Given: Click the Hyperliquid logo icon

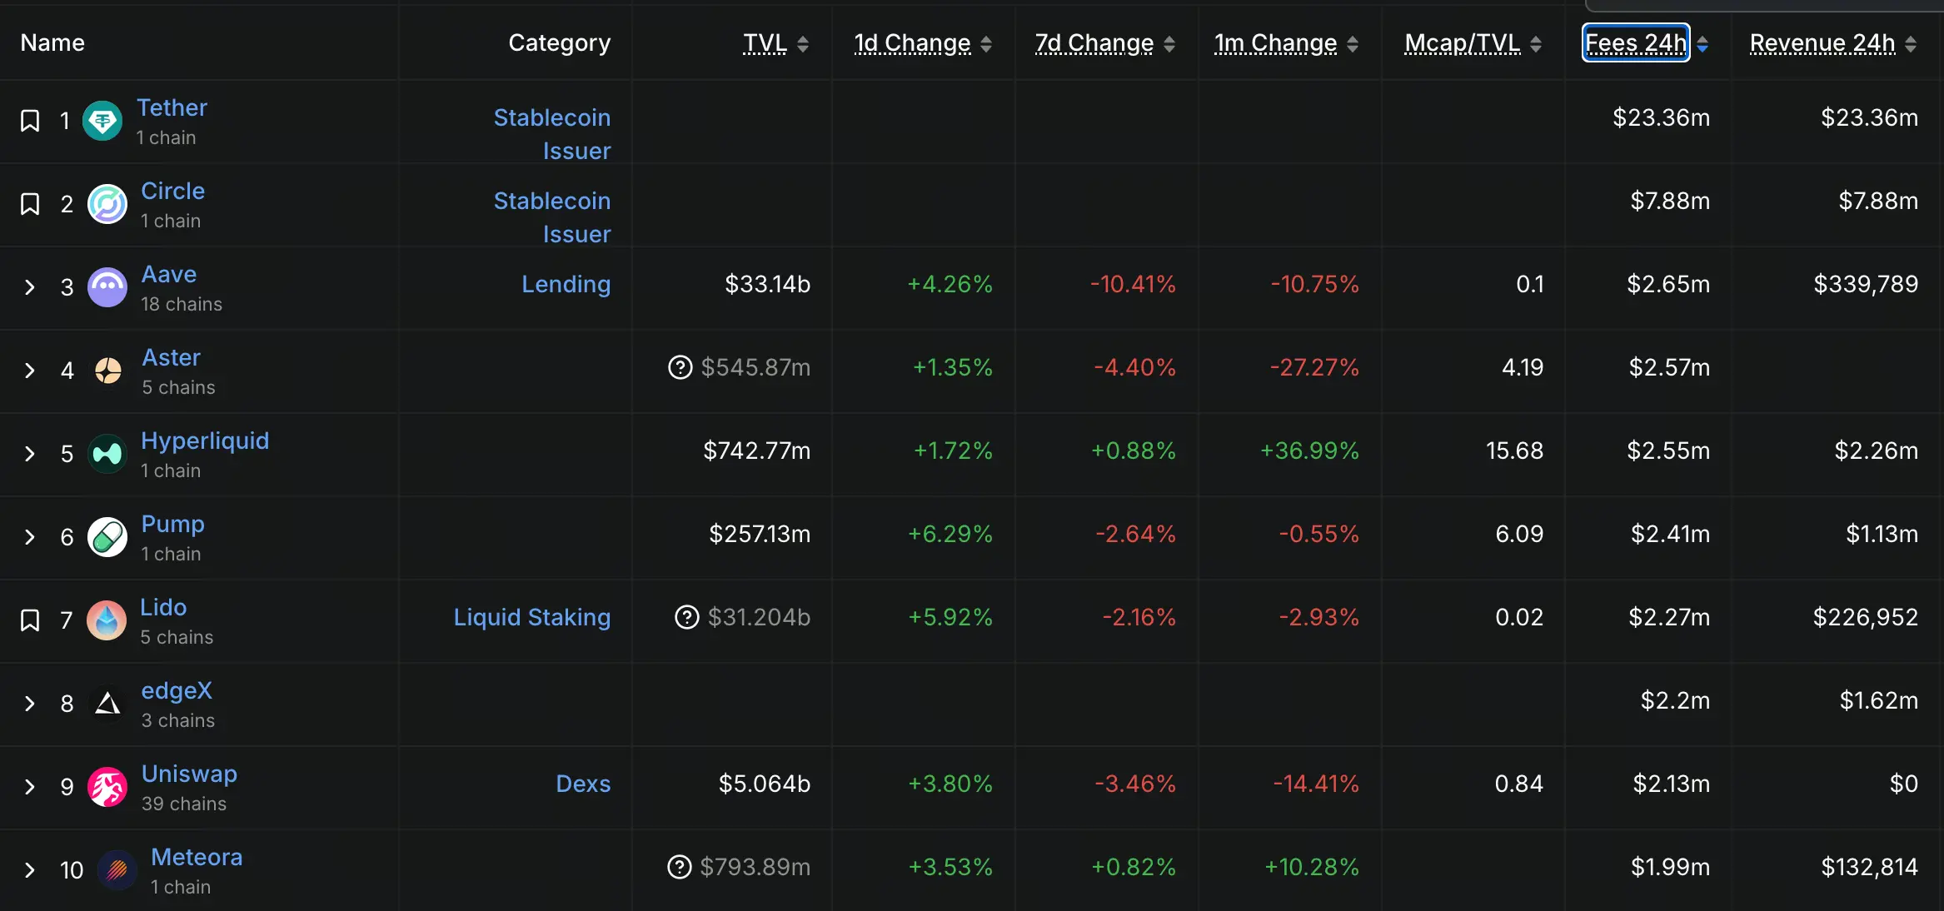Looking at the screenshot, I should tap(107, 454).
